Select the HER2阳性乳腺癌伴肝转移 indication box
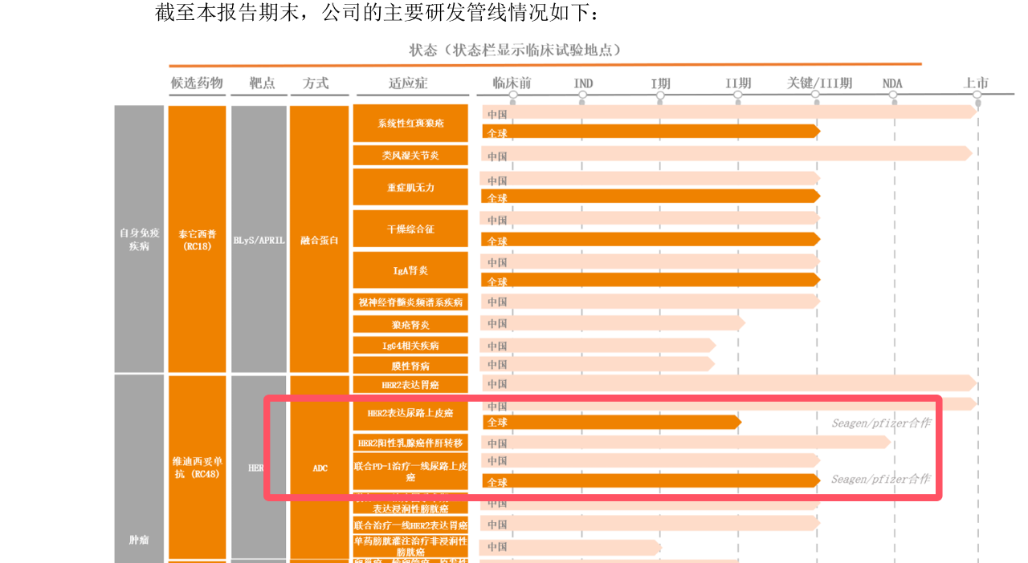Screen dimensions: 1028x563 coord(410,443)
